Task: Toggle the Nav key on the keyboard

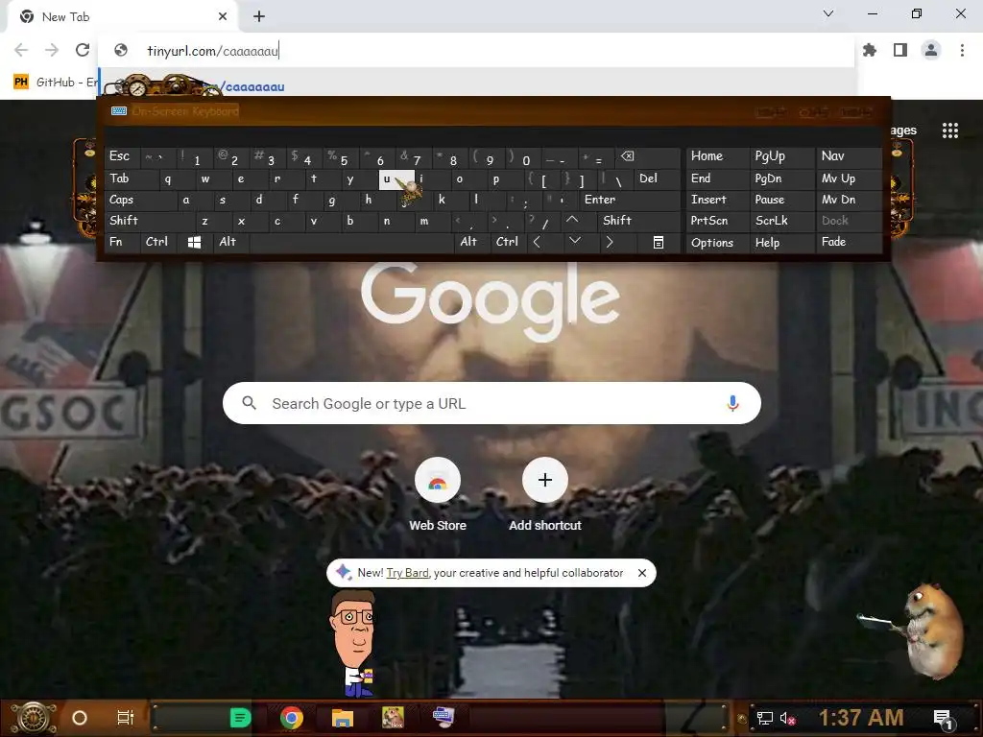Action: click(x=849, y=156)
